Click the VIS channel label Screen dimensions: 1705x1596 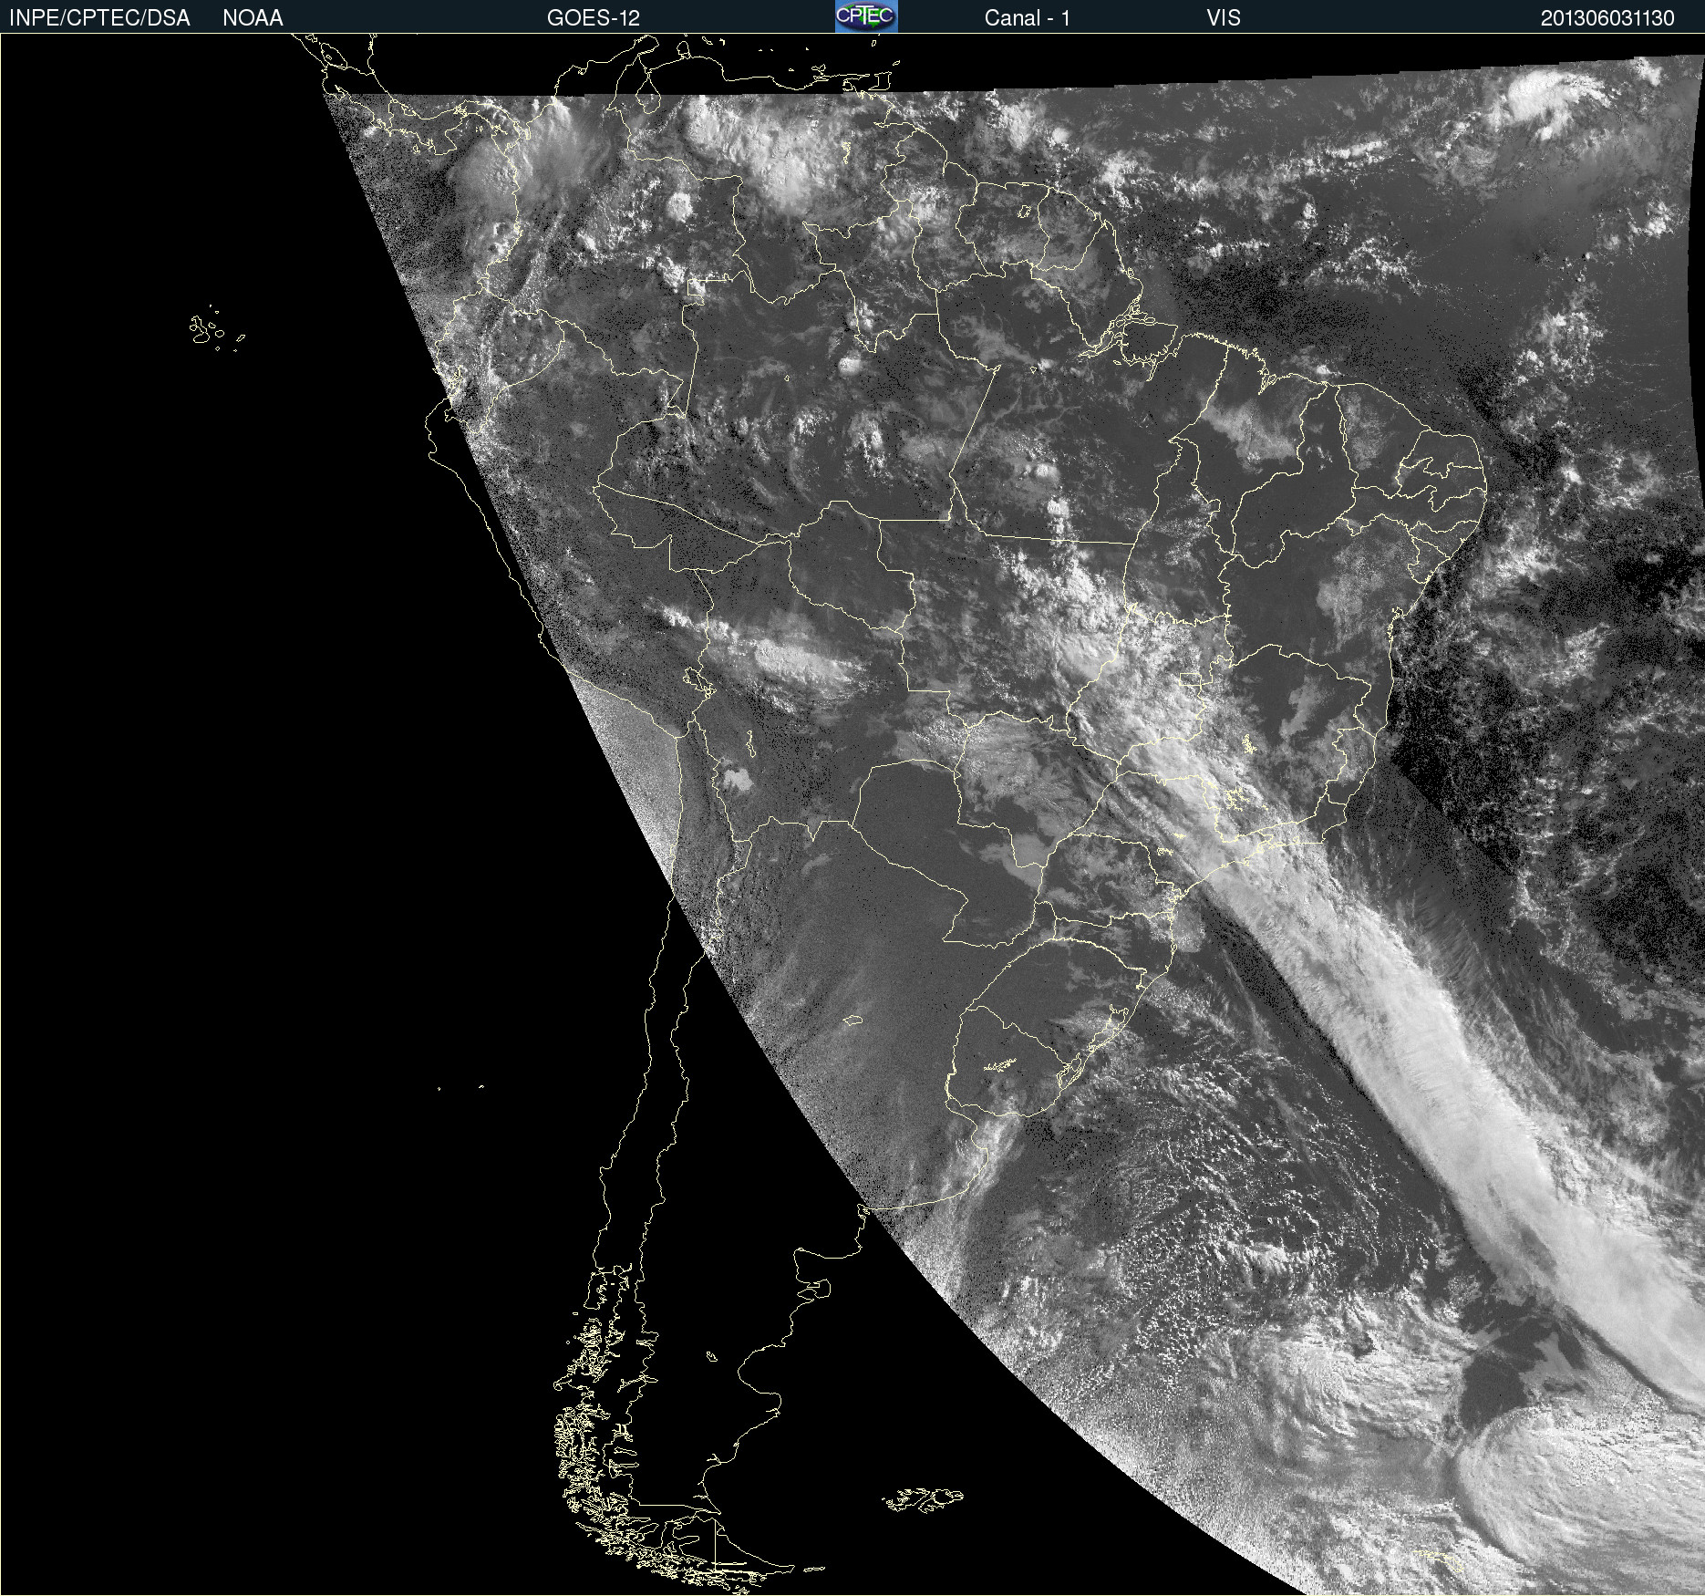[x=1224, y=18]
